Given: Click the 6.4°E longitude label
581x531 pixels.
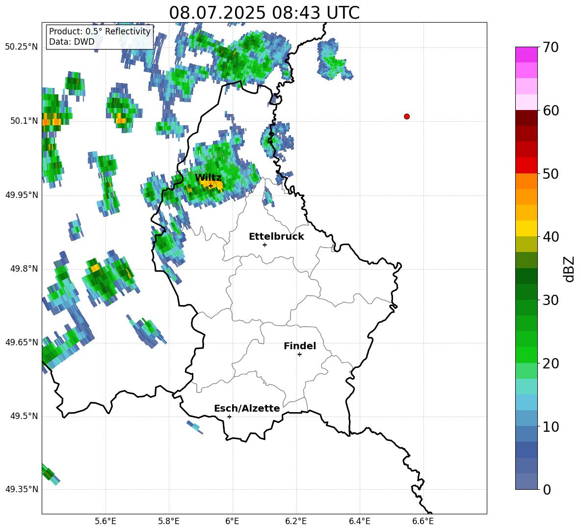Looking at the screenshot, I should click(x=359, y=521).
